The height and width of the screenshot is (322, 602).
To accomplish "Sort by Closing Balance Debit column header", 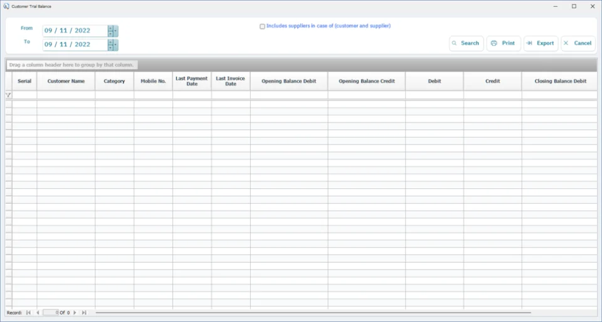I will (560, 81).
